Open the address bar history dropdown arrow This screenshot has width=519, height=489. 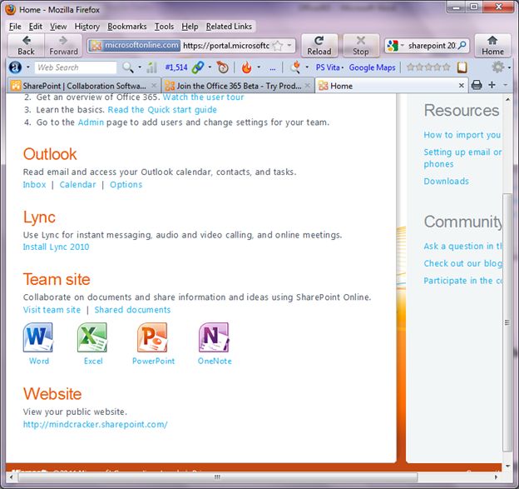tap(289, 46)
